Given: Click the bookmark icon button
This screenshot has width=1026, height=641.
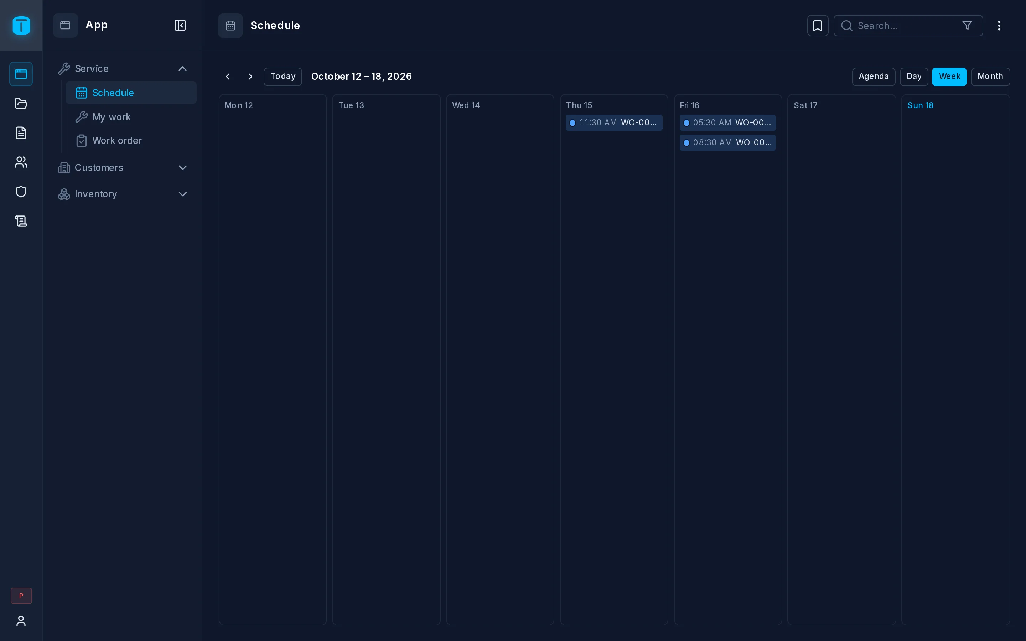Looking at the screenshot, I should click(x=817, y=25).
